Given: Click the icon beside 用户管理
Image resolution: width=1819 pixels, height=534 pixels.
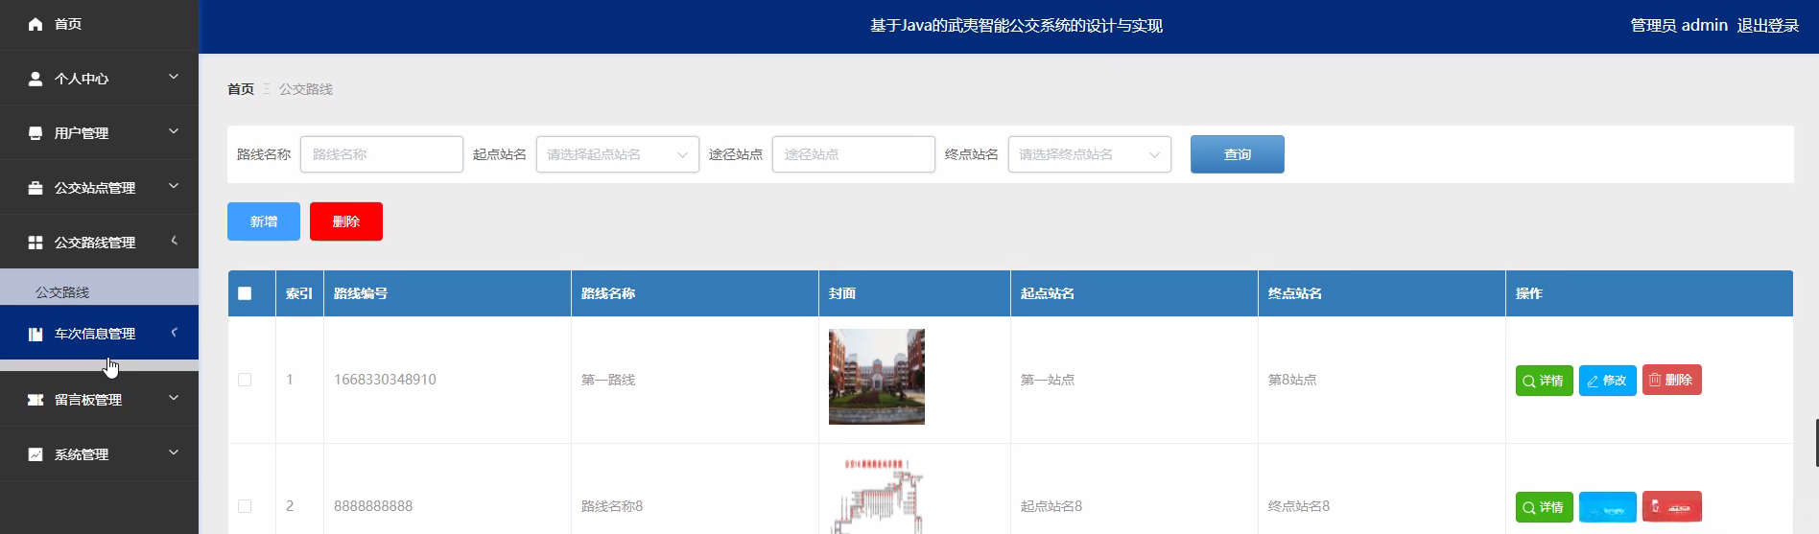Looking at the screenshot, I should 35,133.
